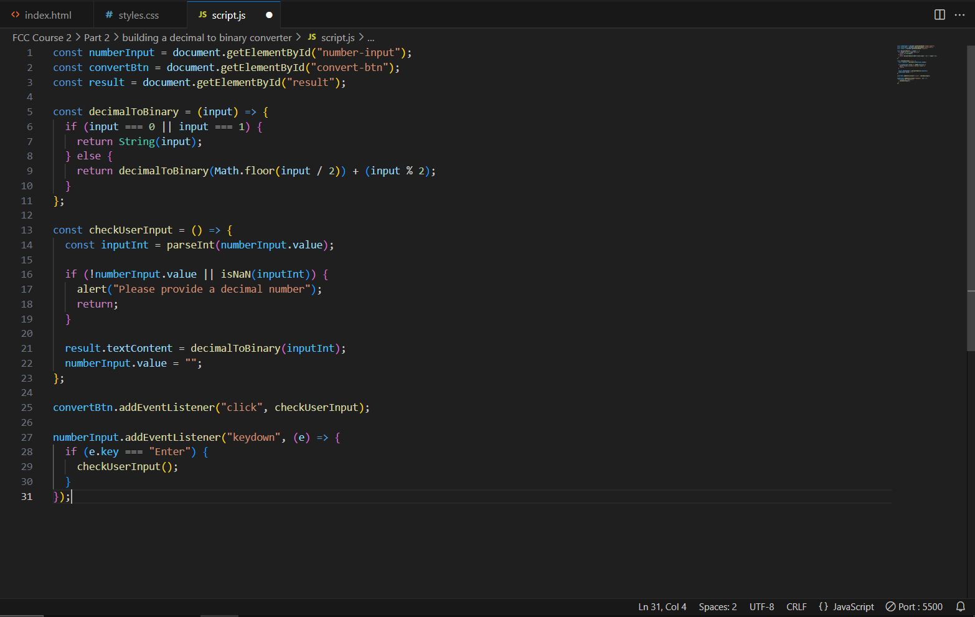Open the decimal to binary converter breadcrumb
This screenshot has height=617, width=975.
(207, 37)
